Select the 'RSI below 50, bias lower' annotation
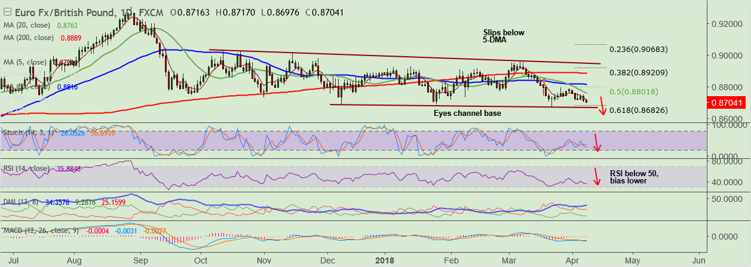This screenshot has height=267, width=751. [634, 176]
